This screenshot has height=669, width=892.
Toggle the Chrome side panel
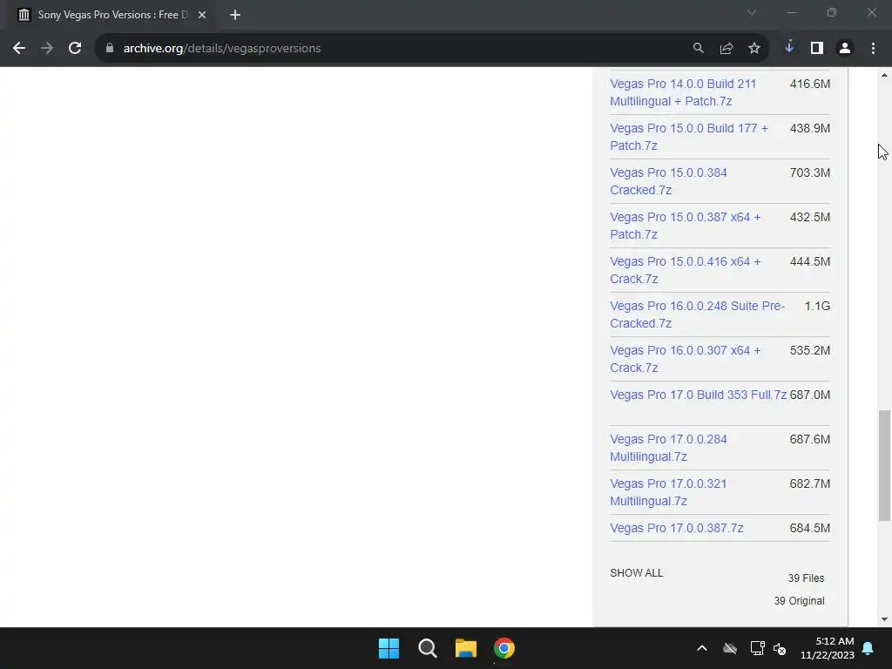(817, 49)
